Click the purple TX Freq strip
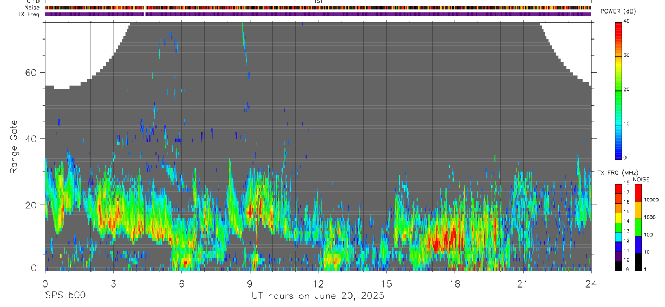 click(318, 14)
